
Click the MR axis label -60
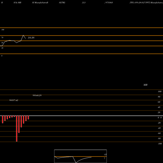(159, 133)
